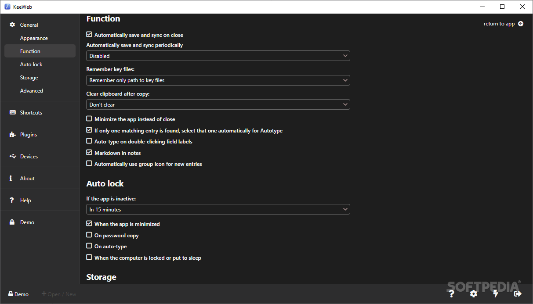Enable lock On password copy
The height and width of the screenshot is (304, 533).
(x=89, y=235)
